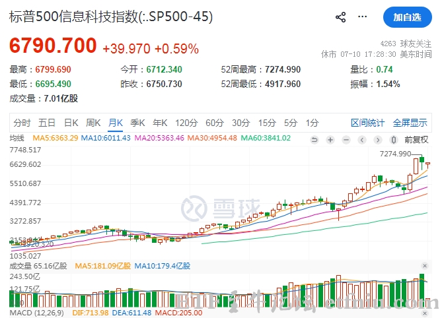Open the three-dot more options menu
Image resolution: width=442 pixels, height=318 pixels.
(362, 16)
